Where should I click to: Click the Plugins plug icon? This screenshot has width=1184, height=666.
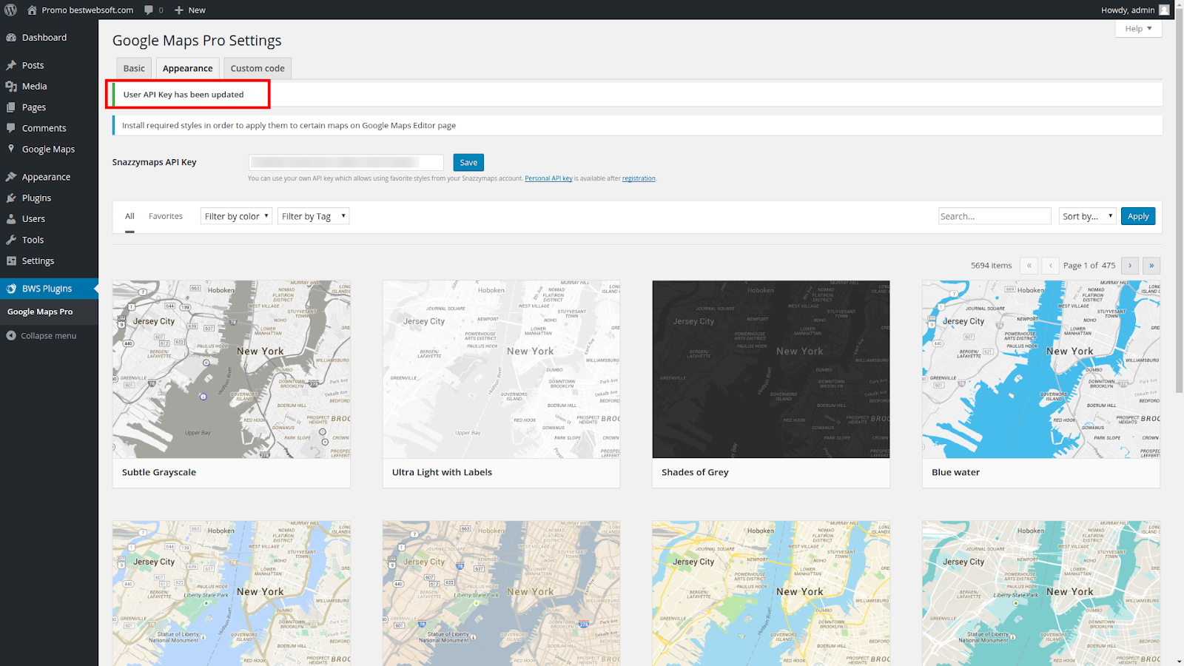[x=11, y=198]
